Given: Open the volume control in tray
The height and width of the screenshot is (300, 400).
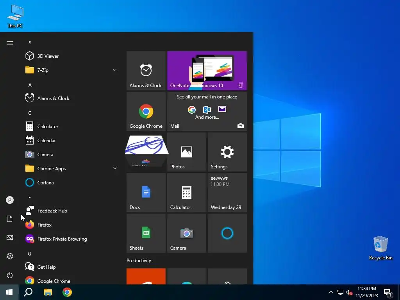Looking at the screenshot, I should pos(349,292).
